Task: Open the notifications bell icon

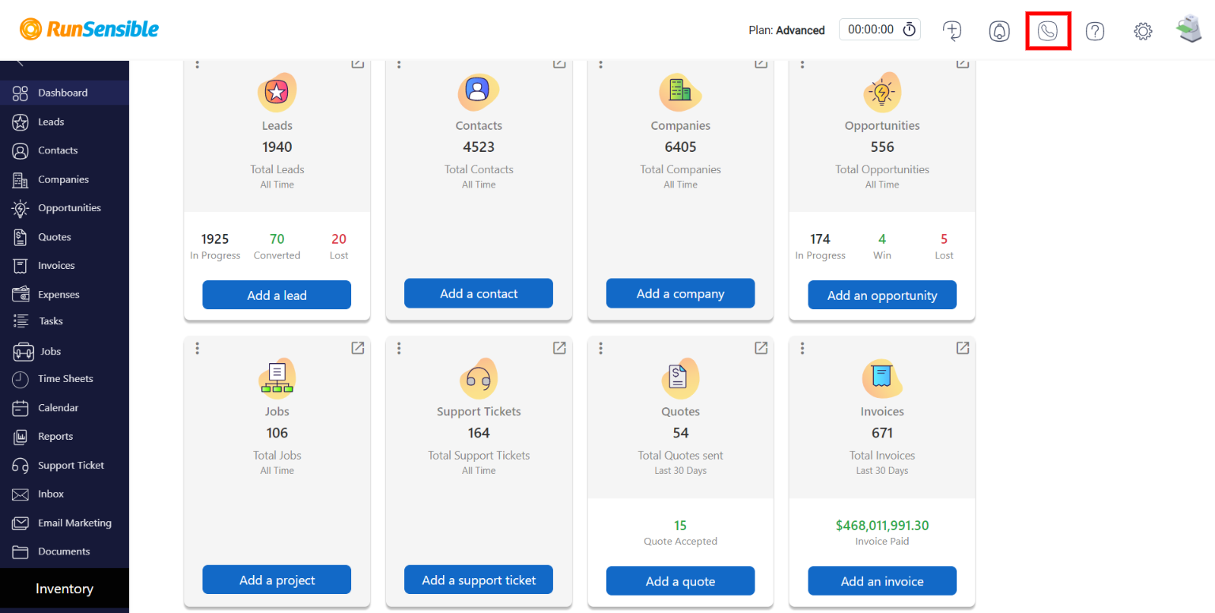Action: pos(1000,31)
